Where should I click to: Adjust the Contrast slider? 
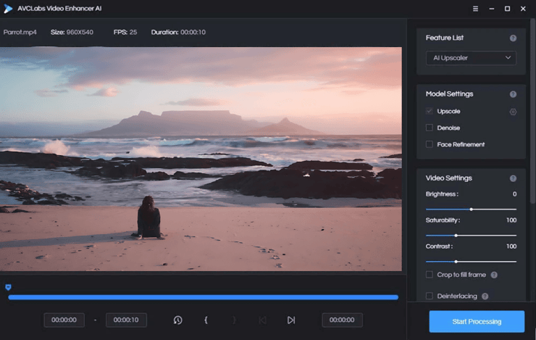click(x=471, y=262)
